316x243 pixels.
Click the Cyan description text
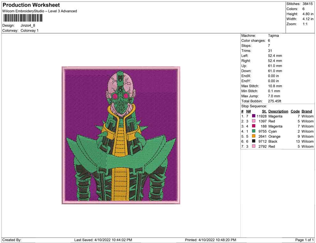coord(273,131)
